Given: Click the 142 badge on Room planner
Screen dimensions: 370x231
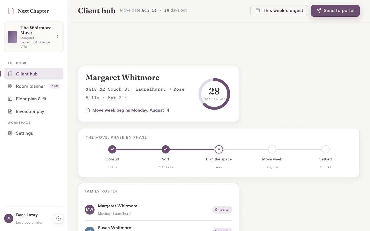Looking at the screenshot, I should [x=55, y=86].
